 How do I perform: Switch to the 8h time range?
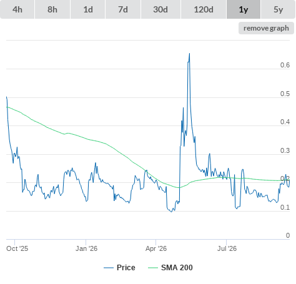coord(52,9)
